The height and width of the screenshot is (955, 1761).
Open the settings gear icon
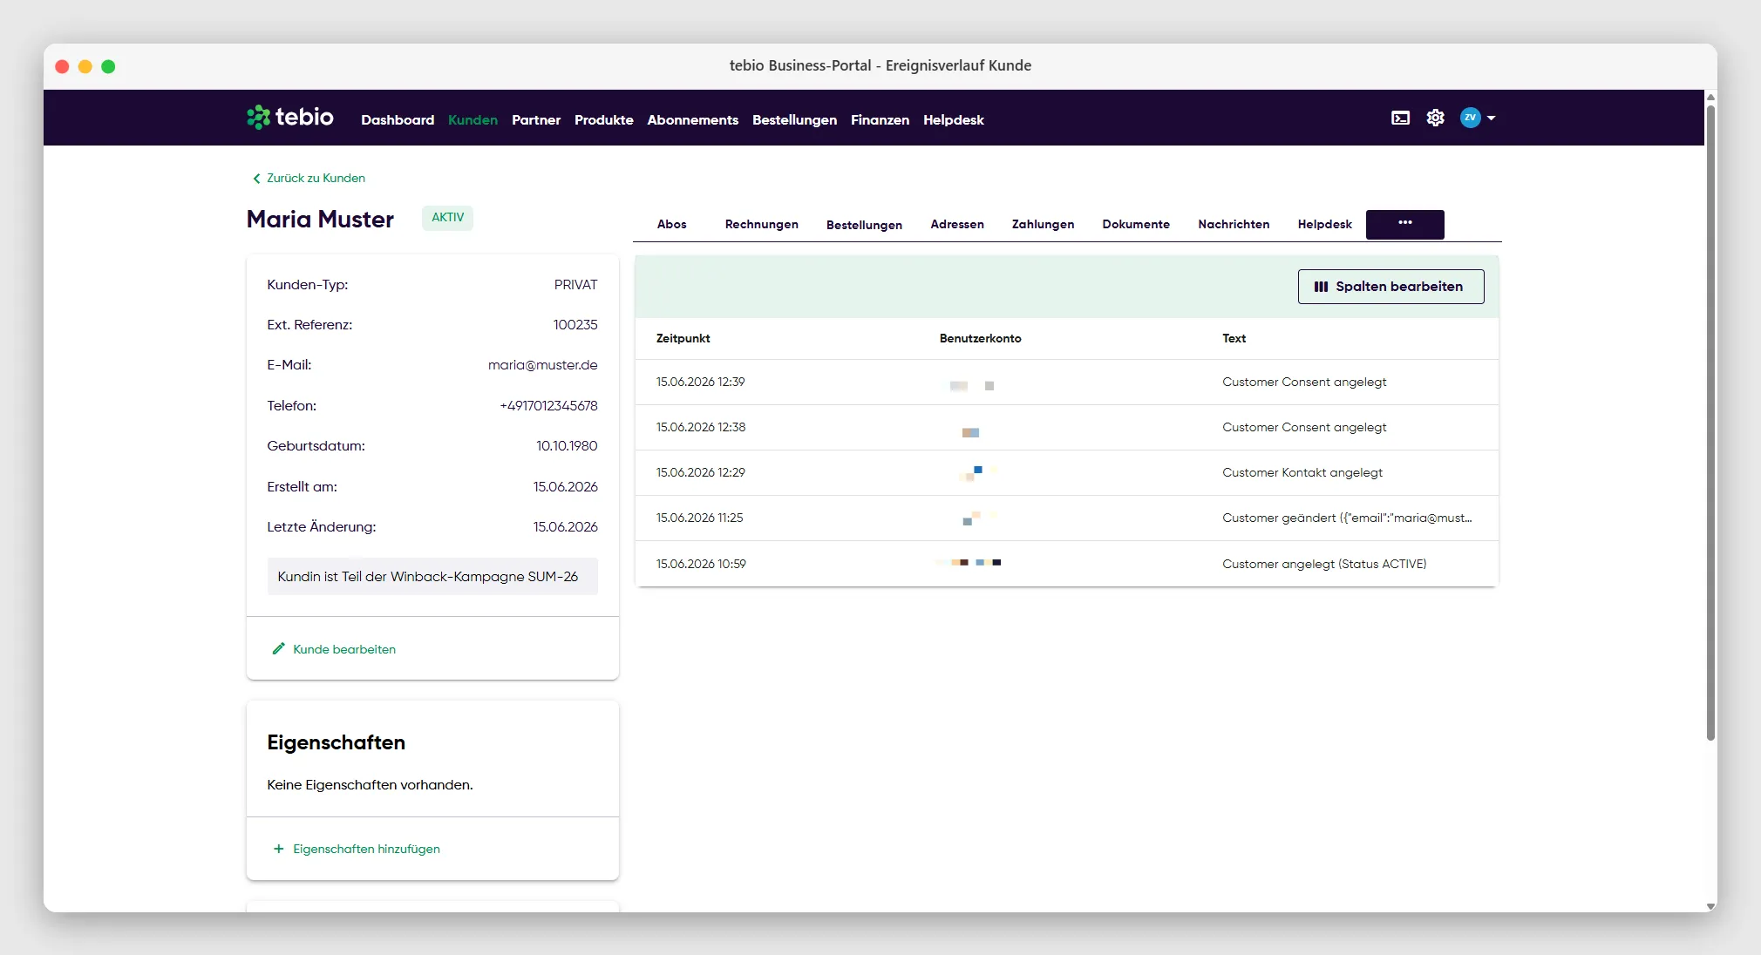[x=1435, y=118]
